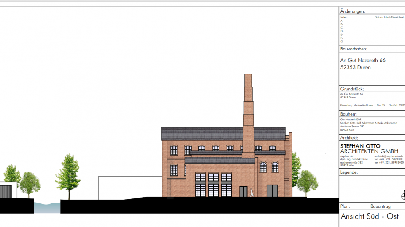Click the blue water area in the ground
The height and width of the screenshot is (227, 405).
click(47, 207)
